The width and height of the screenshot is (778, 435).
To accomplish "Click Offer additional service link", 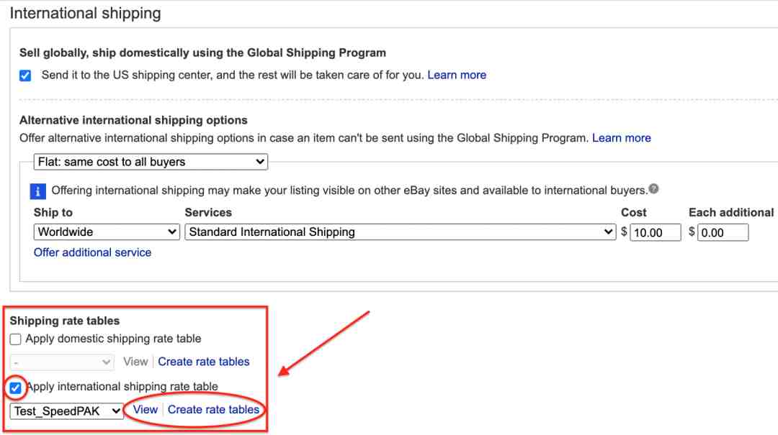I will point(92,252).
